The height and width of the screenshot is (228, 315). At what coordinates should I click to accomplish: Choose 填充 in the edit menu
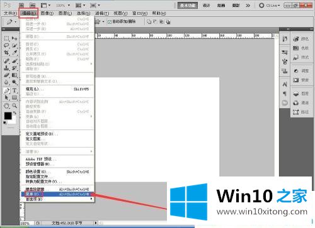tap(57, 89)
